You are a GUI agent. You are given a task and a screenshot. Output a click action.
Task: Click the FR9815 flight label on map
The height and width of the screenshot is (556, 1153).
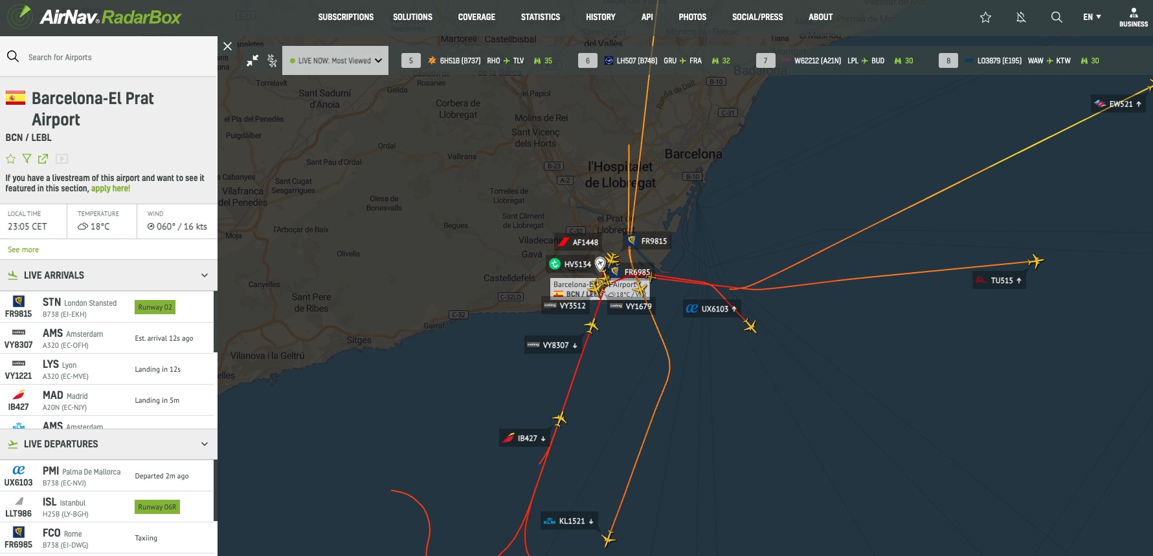tap(647, 241)
